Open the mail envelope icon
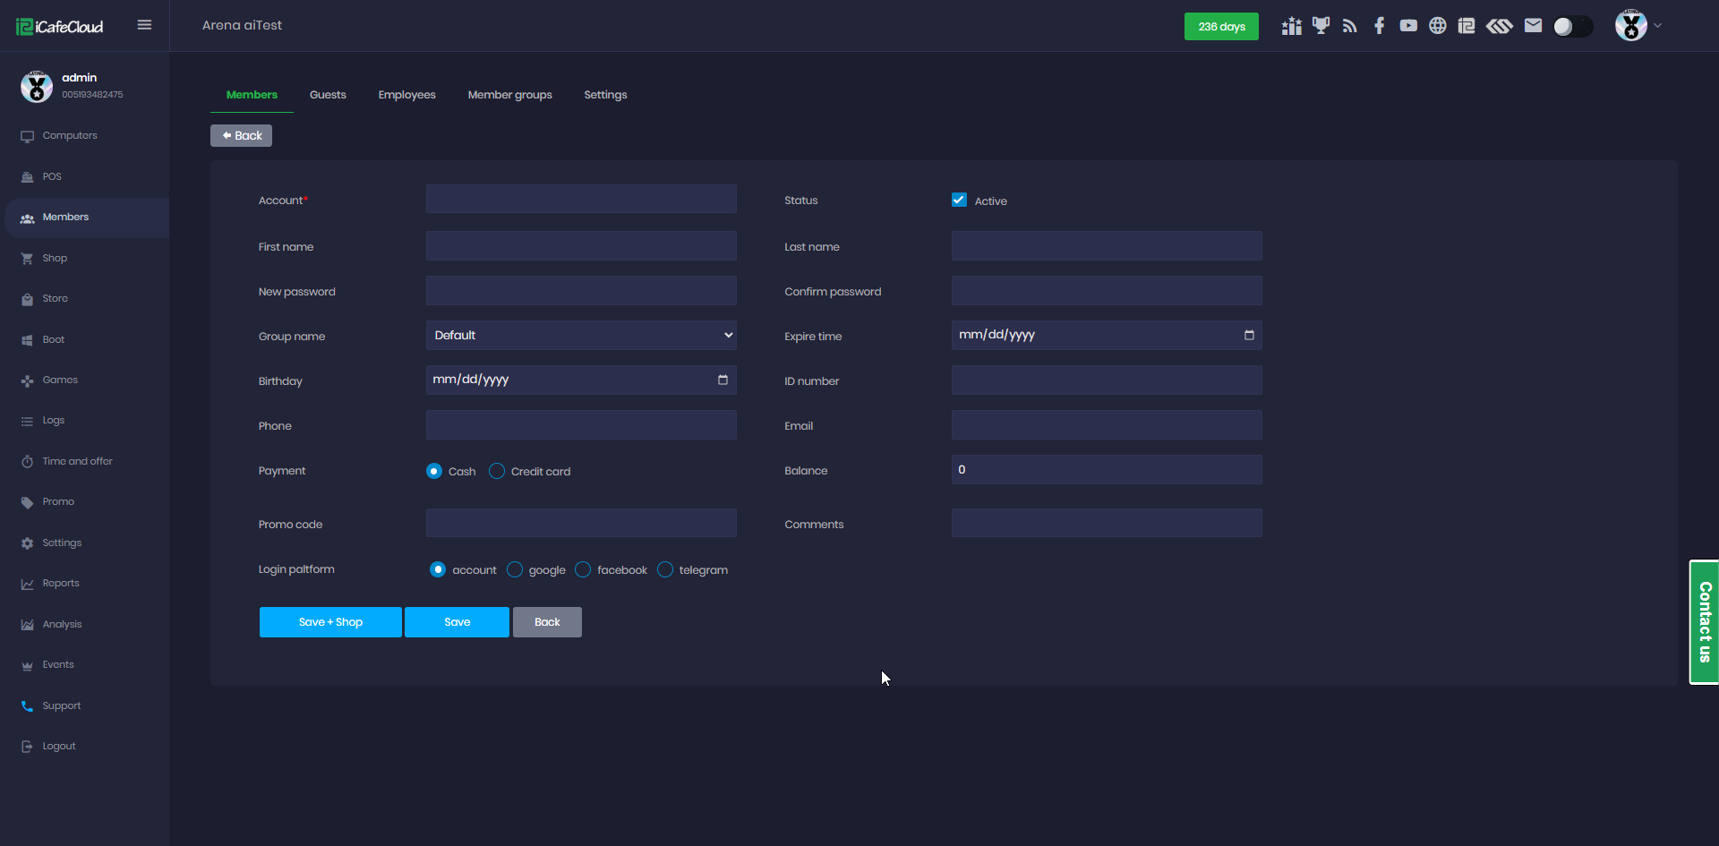1719x846 pixels. pyautogui.click(x=1533, y=26)
